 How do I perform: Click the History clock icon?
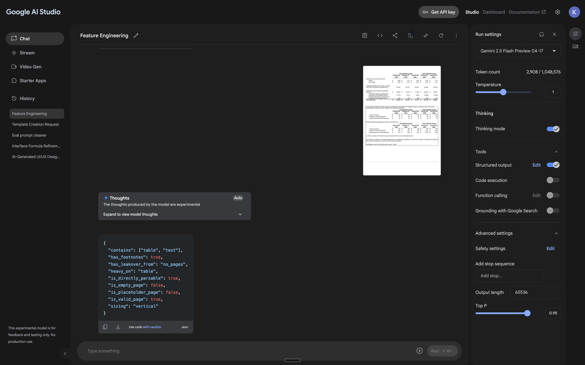click(14, 98)
